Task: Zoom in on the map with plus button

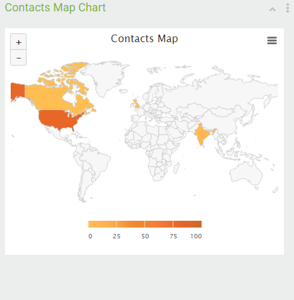Action: tap(18, 42)
